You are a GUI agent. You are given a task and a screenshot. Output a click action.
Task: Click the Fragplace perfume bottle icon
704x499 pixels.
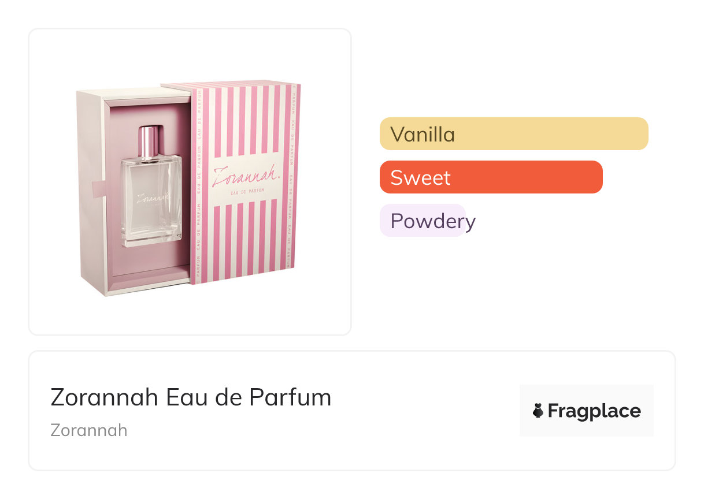538,411
